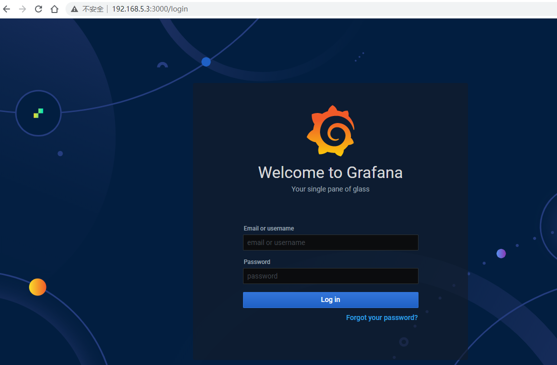Click the 'Your single pane of glass' subtitle
This screenshot has width=557, height=365.
click(x=330, y=189)
